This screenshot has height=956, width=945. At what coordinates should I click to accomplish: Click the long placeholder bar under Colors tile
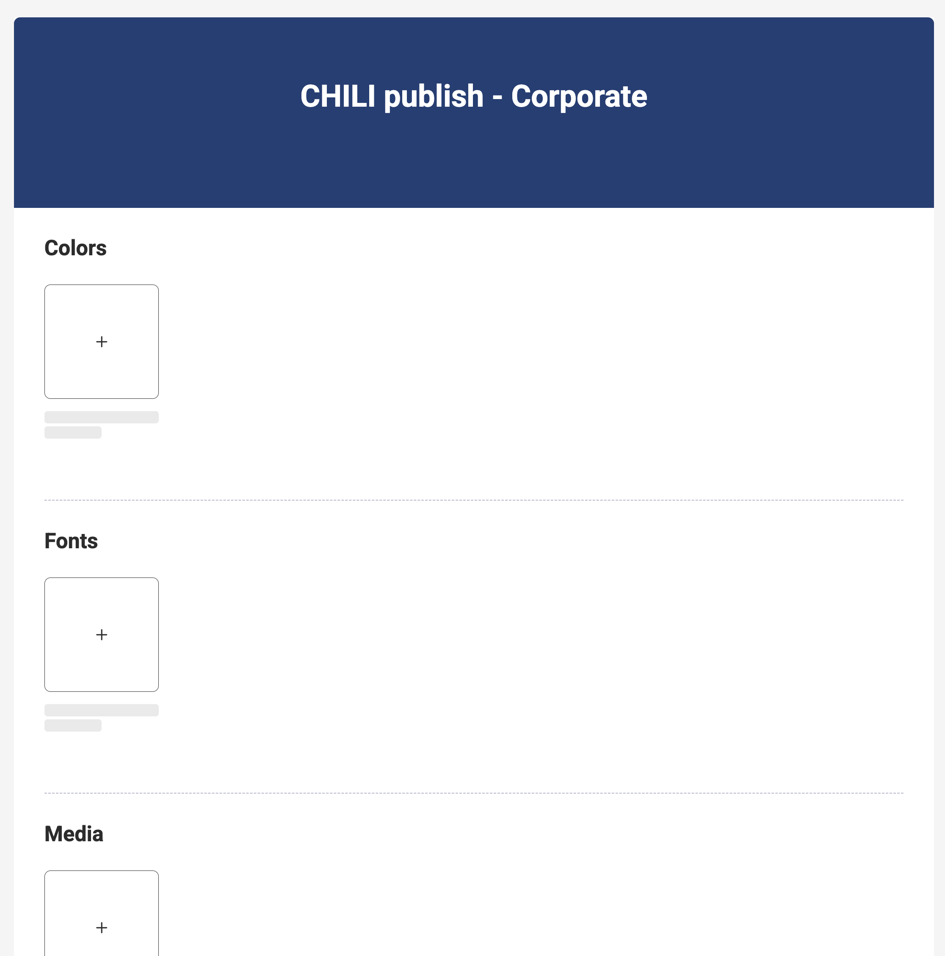pyautogui.click(x=102, y=417)
